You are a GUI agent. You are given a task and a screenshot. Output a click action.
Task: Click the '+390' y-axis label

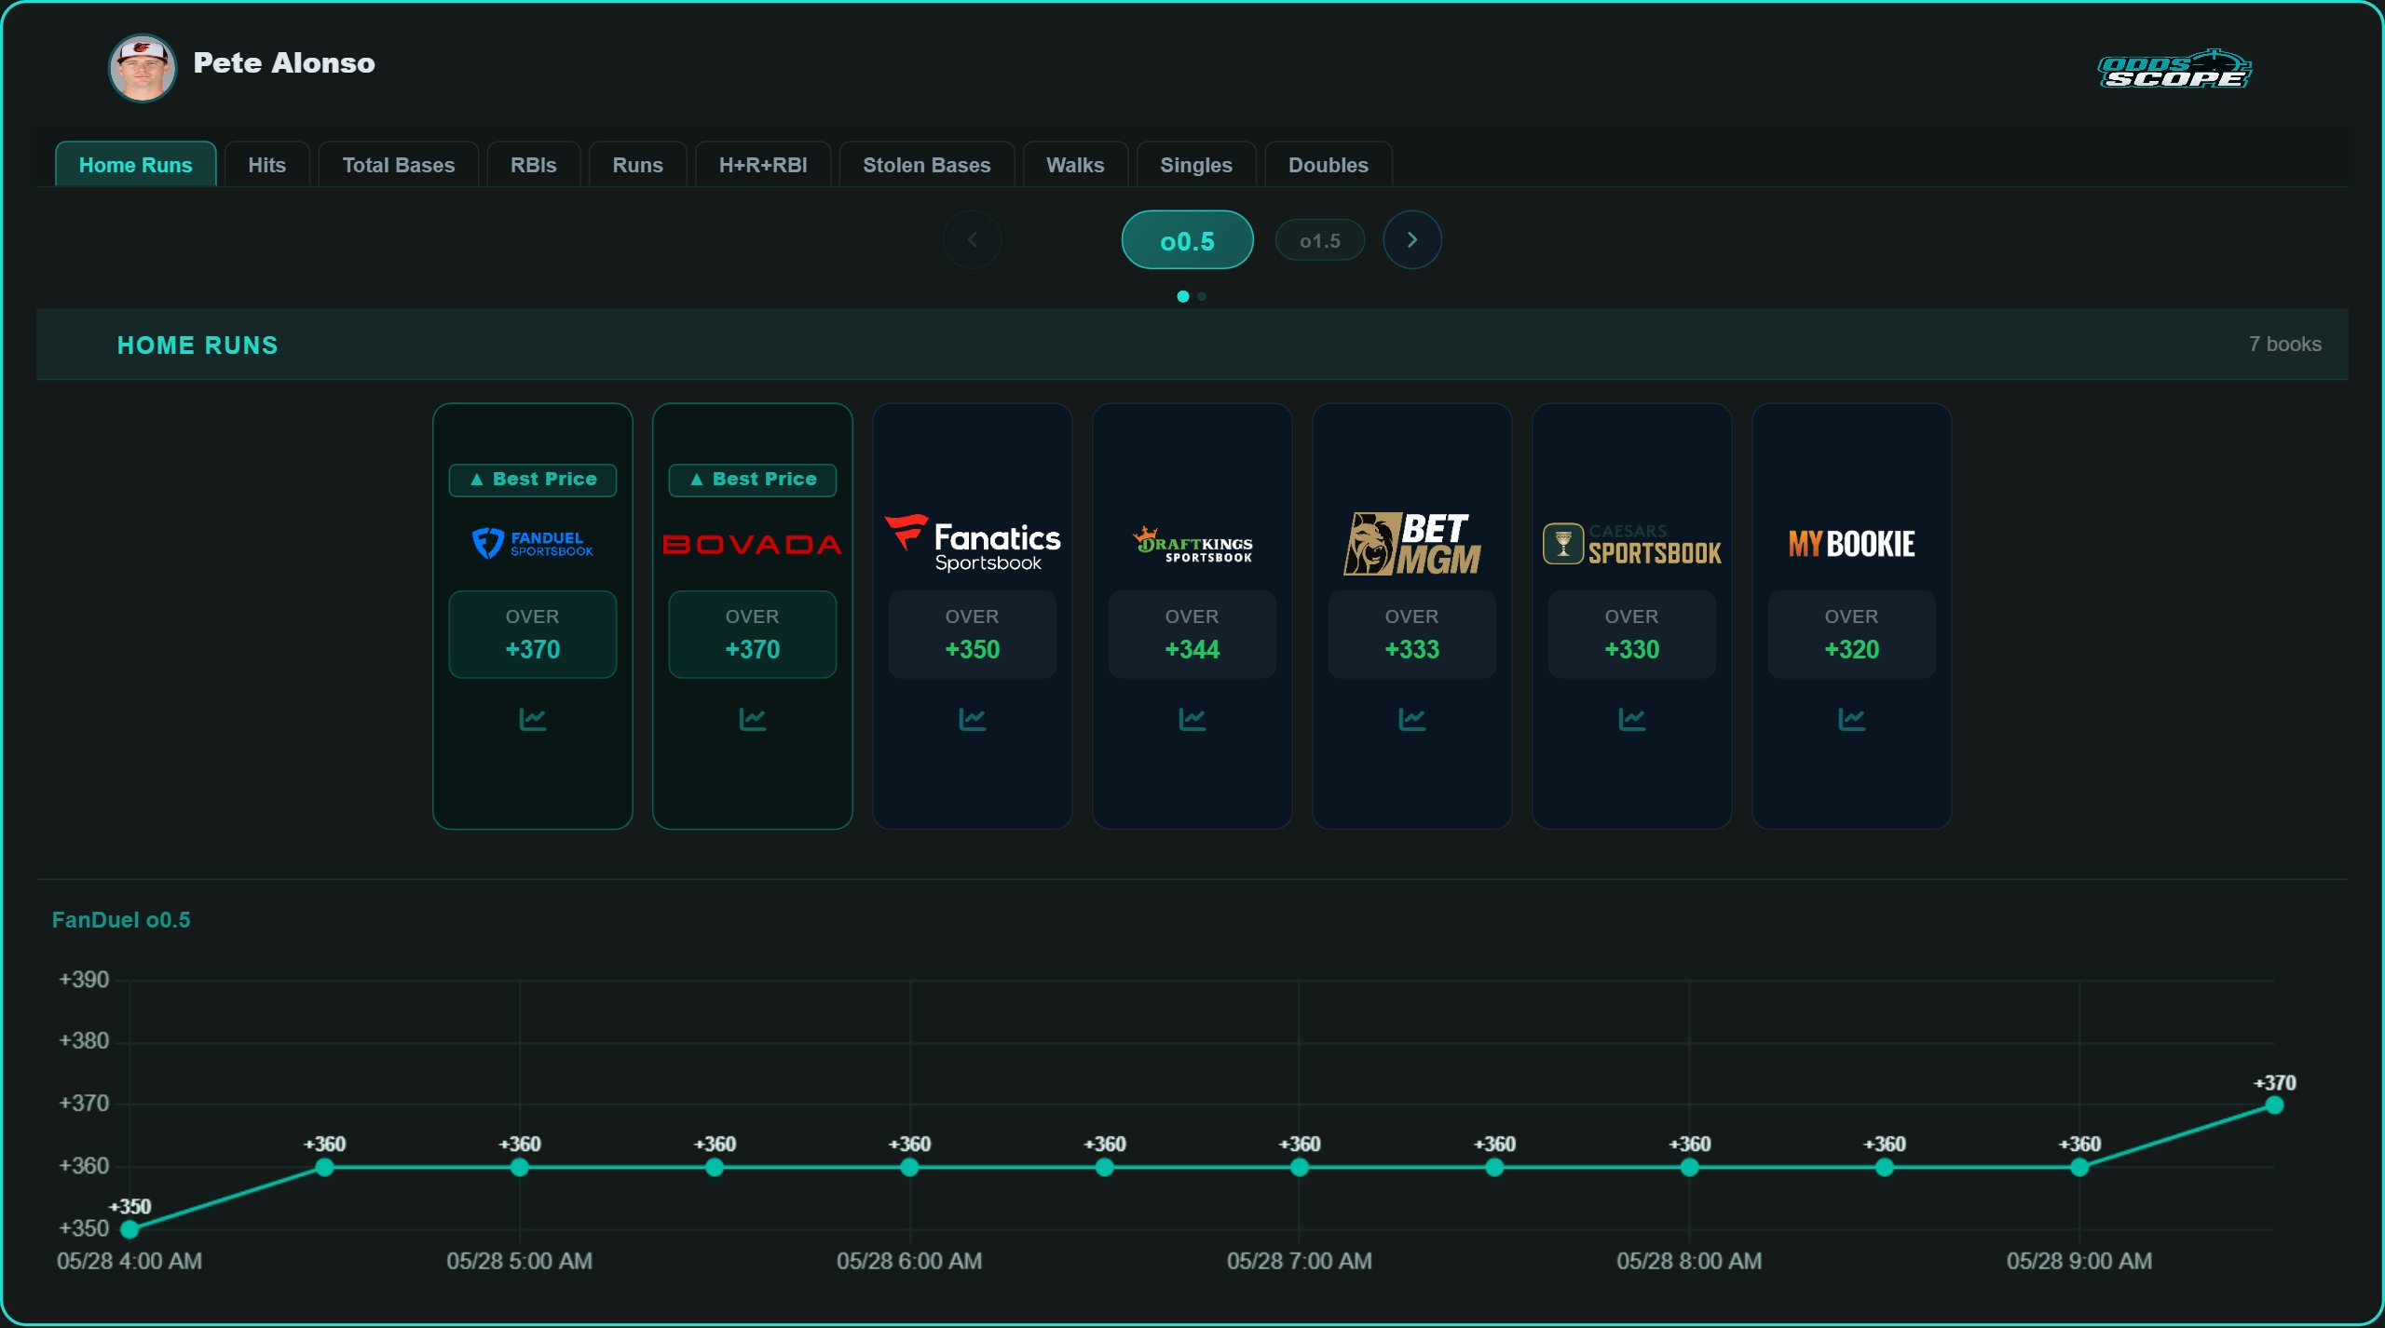point(84,980)
